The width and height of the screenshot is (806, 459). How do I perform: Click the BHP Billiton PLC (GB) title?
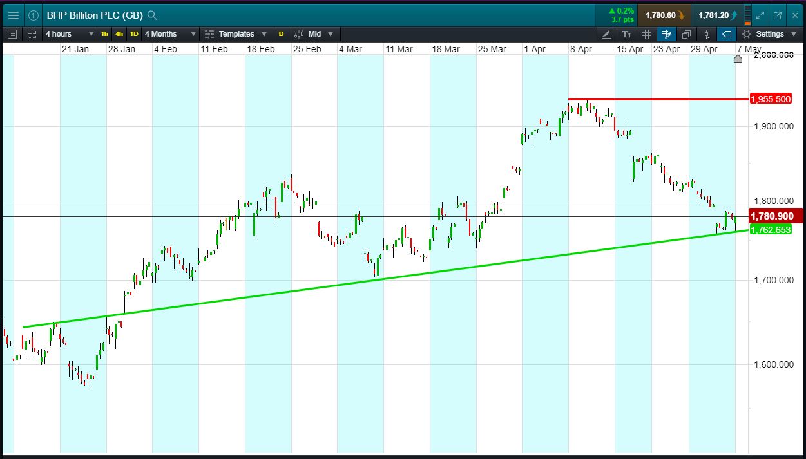[x=95, y=15]
